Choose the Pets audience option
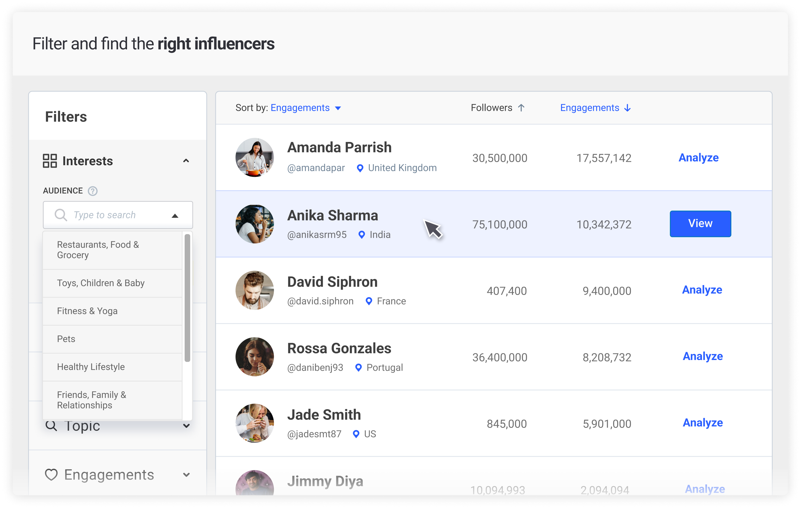The width and height of the screenshot is (801, 509). coord(66,339)
